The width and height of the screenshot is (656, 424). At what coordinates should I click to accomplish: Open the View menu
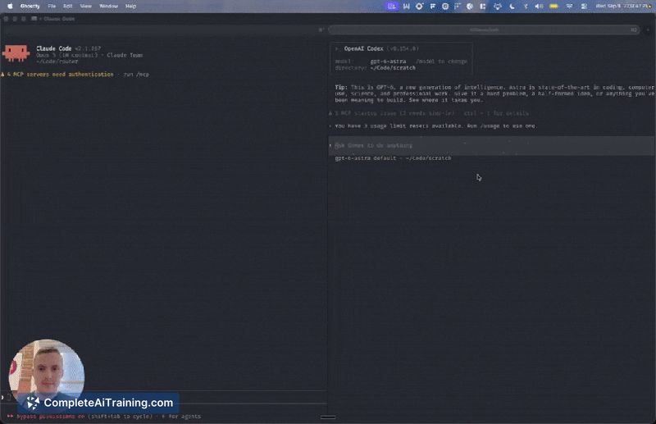click(x=85, y=7)
